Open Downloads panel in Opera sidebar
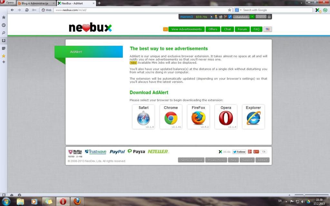This screenshot has width=330, height=206. 4,41
